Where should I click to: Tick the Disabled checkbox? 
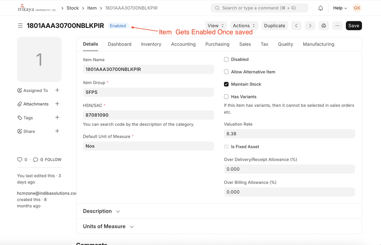click(x=226, y=59)
